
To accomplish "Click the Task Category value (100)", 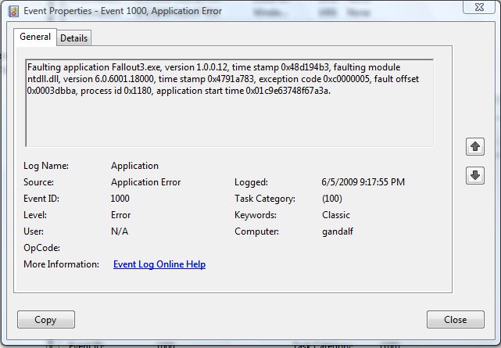I will pyautogui.click(x=331, y=199).
